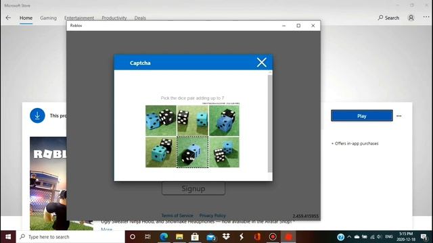Open Microsoft Store taskbar icon
Image resolution: width=433 pixels, height=243 pixels.
195,237
